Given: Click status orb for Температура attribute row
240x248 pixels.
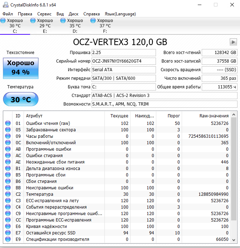Looking at the screenshot, I should pyautogui.click(x=8, y=194).
